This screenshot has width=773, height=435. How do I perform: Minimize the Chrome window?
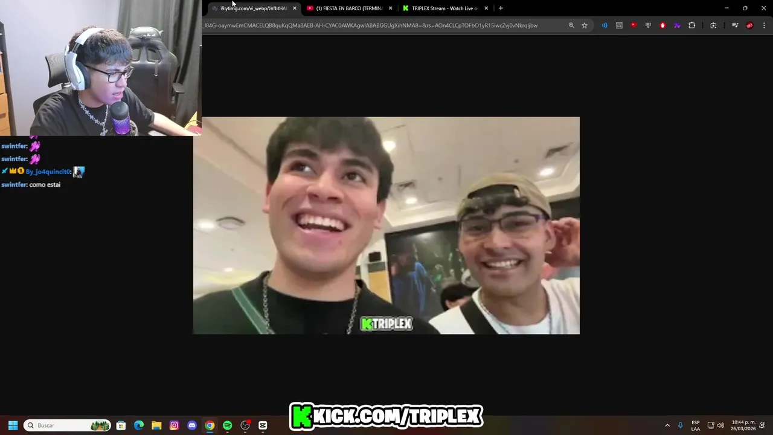point(726,8)
